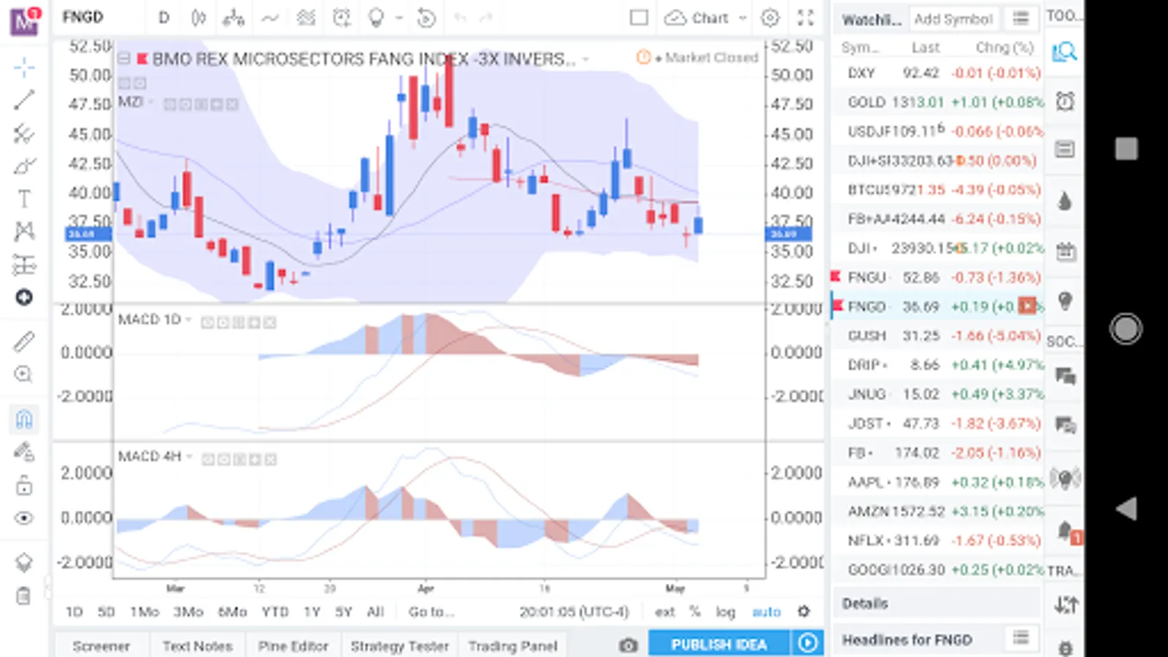1168x657 pixels.
Task: Toggle hide all drawings eye icon
Action: (24, 518)
